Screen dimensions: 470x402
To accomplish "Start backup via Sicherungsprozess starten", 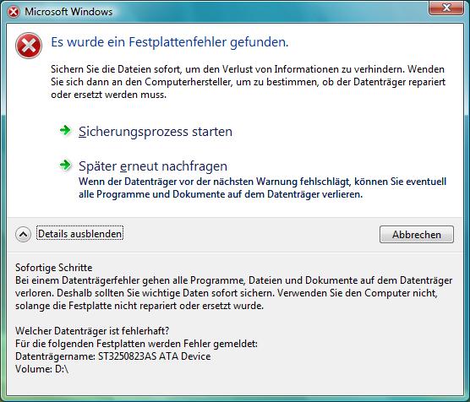I will click(156, 132).
